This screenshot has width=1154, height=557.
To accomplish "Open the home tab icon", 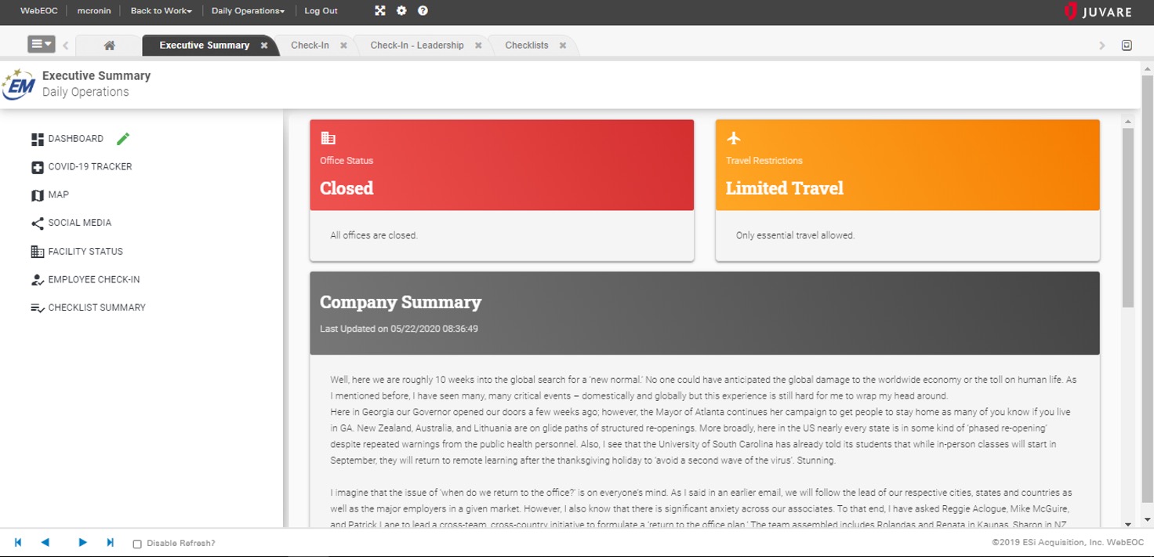I will [x=110, y=46].
